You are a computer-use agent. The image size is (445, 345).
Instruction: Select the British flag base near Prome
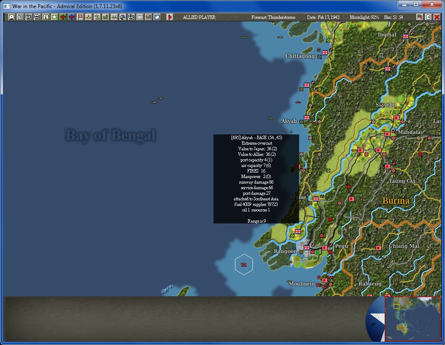tap(316, 199)
